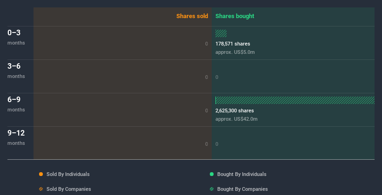The height and width of the screenshot is (195, 382).
Task: Click the Bought By Companies legend label
Action: tap(242, 189)
